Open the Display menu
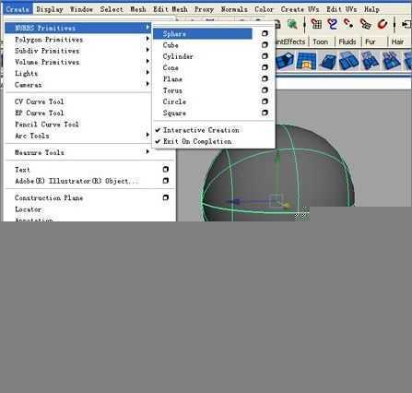412x393 pixels. [50, 9]
